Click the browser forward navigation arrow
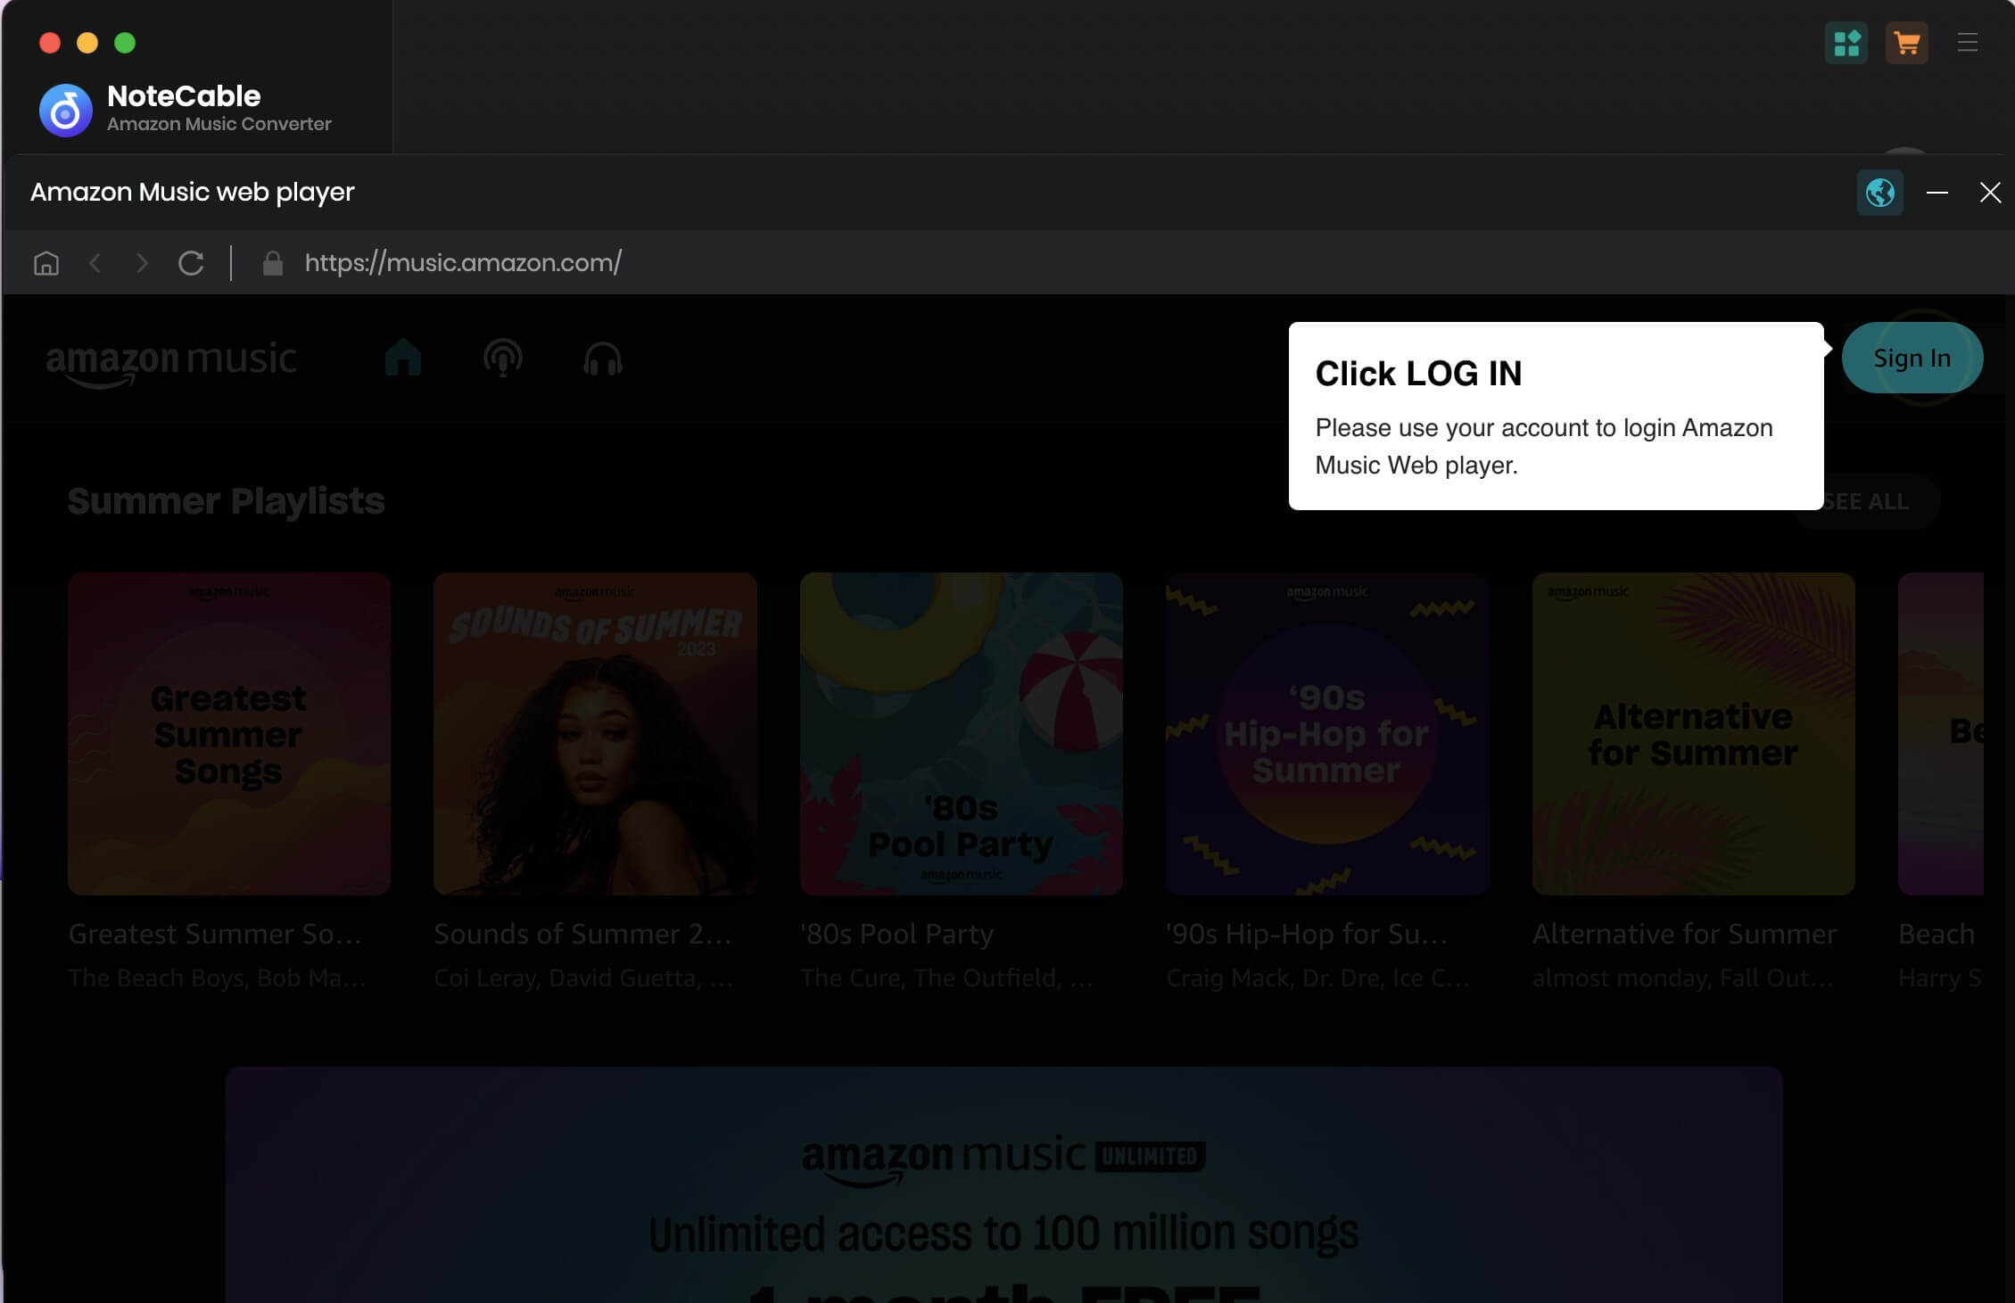Image resolution: width=2015 pixels, height=1303 pixels. [x=143, y=263]
